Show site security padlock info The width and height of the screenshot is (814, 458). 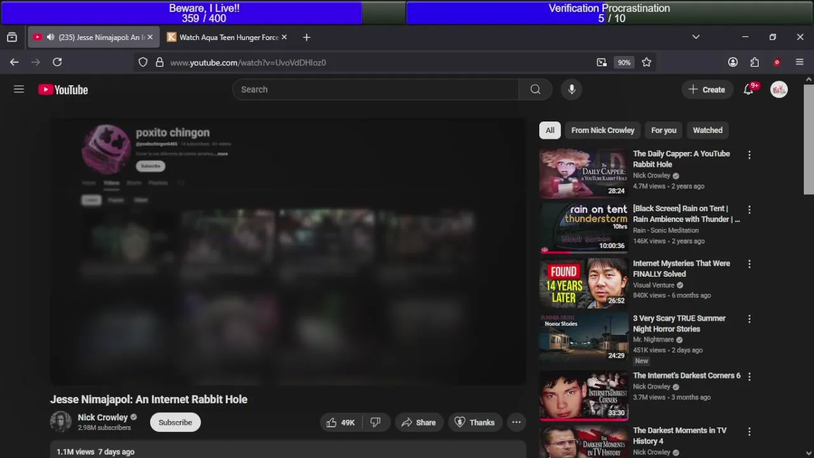tap(160, 62)
